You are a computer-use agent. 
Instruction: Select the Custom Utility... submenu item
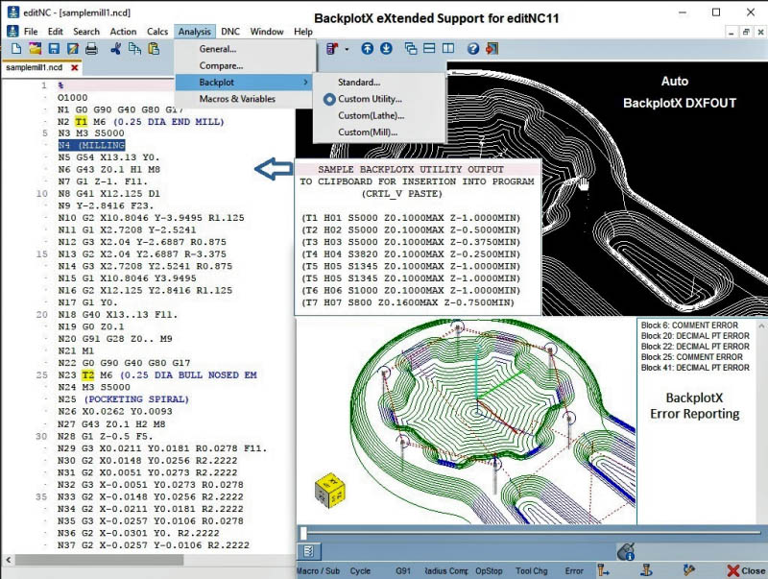[x=379, y=99]
